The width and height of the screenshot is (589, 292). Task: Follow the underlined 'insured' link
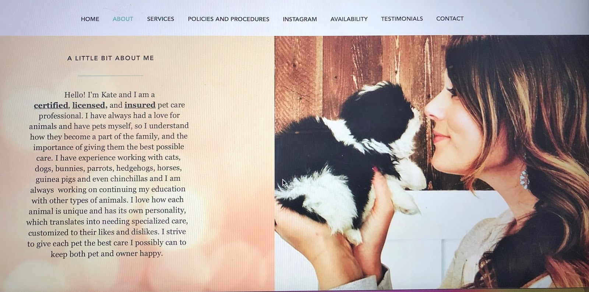click(x=140, y=105)
